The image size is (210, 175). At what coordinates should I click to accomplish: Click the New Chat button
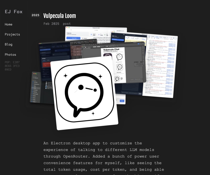click(74, 38)
